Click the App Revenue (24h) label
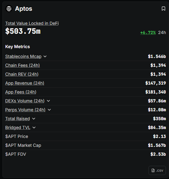The image size is (169, 179). pyautogui.click(x=24, y=83)
